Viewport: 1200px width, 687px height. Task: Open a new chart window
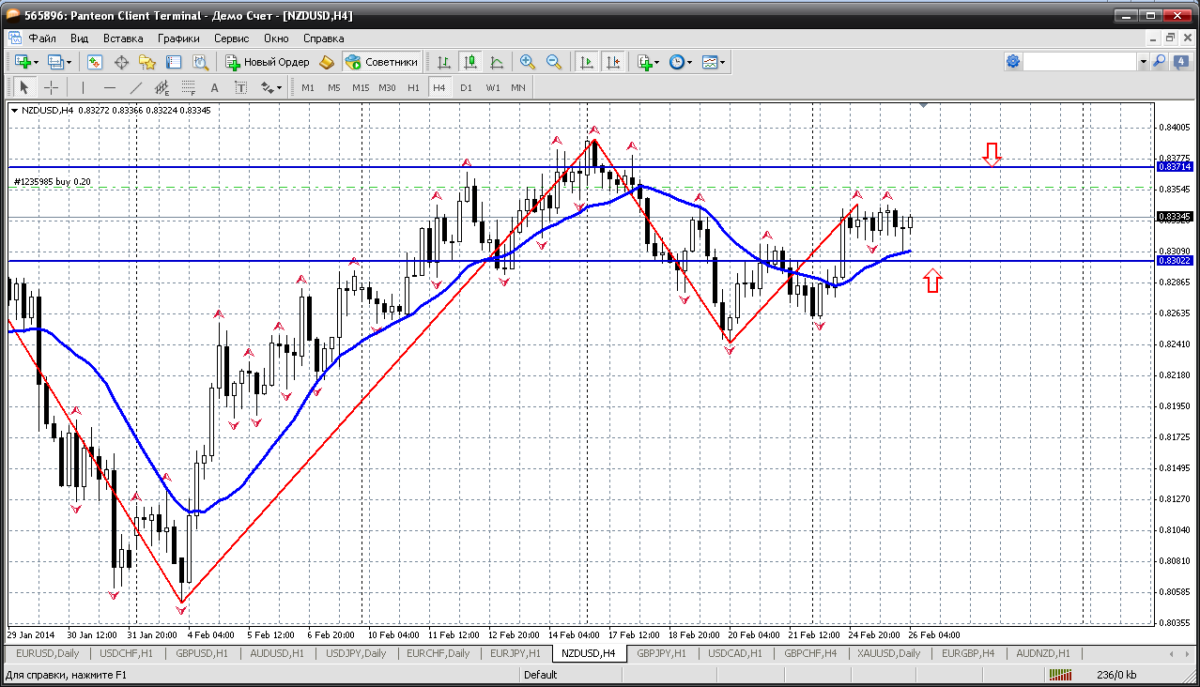pyautogui.click(x=22, y=62)
